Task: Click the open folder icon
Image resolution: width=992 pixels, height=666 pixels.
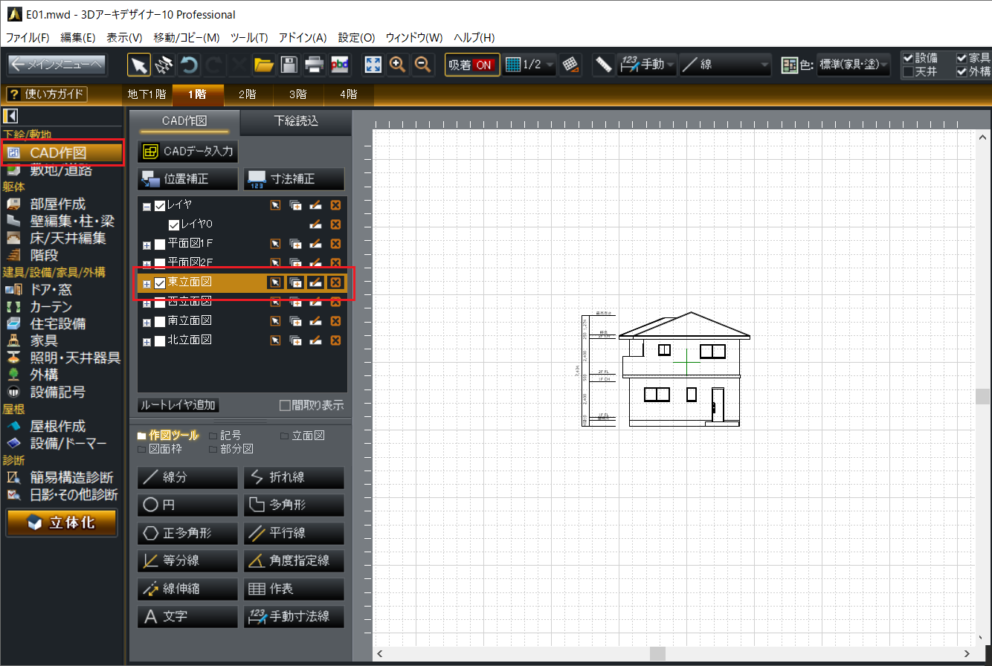Action: (263, 65)
